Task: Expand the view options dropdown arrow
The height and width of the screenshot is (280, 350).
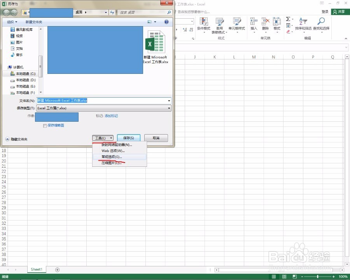Action: click(x=155, y=22)
